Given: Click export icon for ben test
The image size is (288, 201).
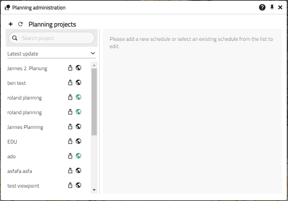Looking at the screenshot, I should click(70, 83).
